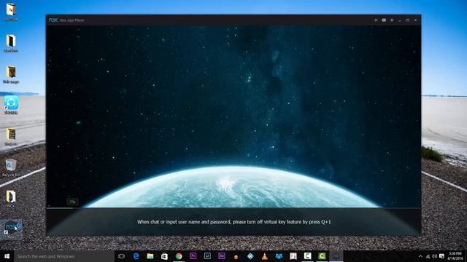Show hidden system tray icons
This screenshot has width=467, height=262.
(420, 256)
